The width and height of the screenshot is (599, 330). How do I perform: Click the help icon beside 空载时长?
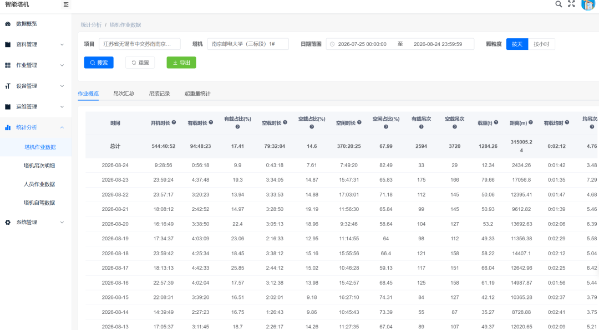(x=285, y=122)
